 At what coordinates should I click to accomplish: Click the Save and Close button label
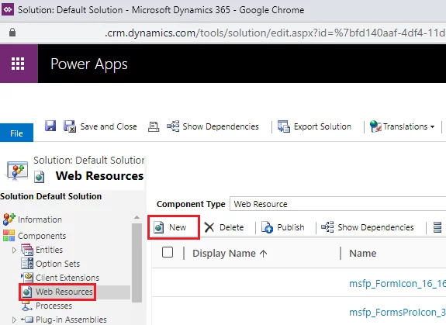109,126
